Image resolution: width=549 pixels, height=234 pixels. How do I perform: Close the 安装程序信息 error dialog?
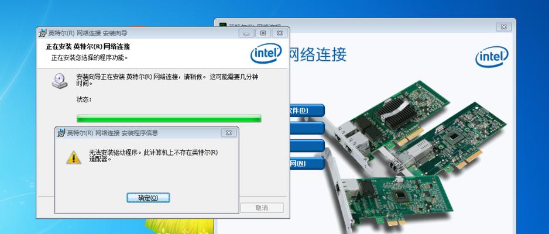[x=229, y=133]
